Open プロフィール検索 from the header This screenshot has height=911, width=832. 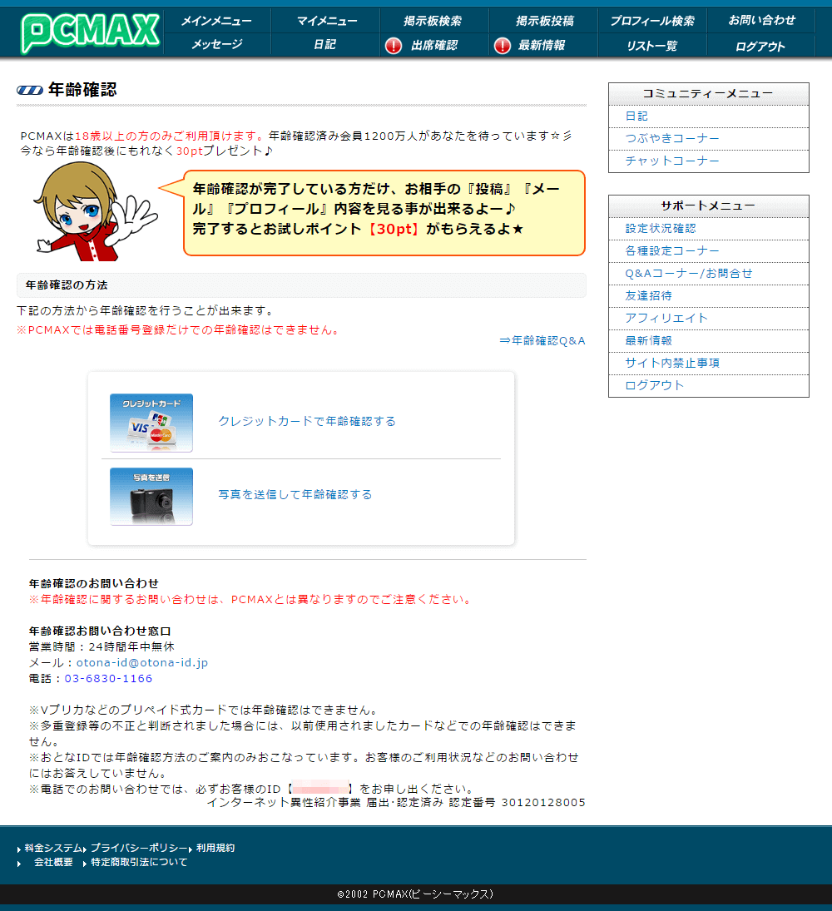click(x=652, y=21)
